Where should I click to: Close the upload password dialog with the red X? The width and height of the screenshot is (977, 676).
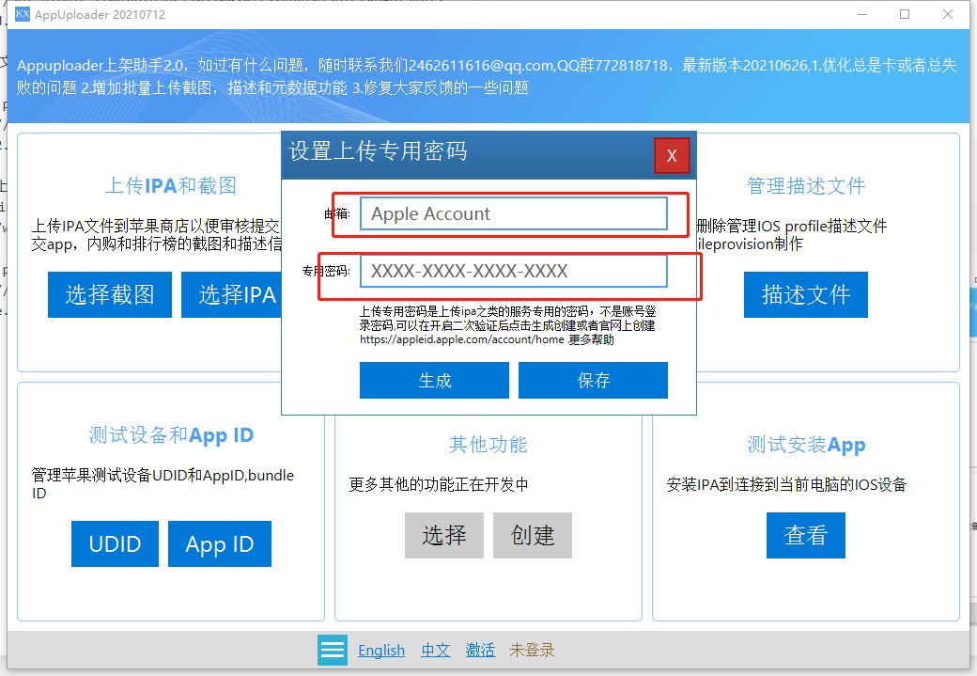[x=672, y=155]
